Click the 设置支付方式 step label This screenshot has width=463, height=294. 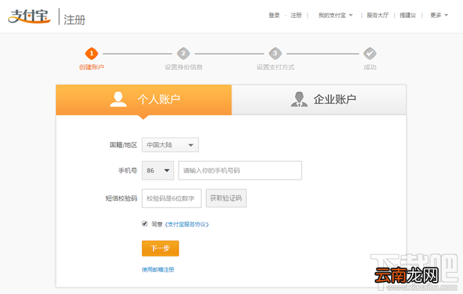coord(276,67)
